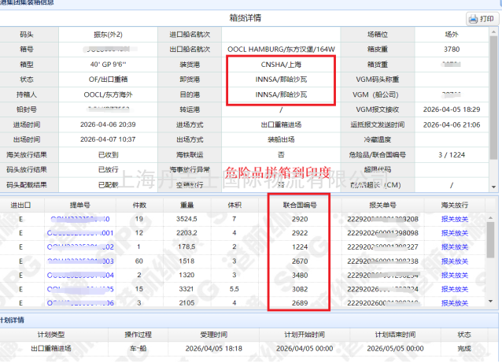Click the 计划详情 section title
The width and height of the screenshot is (502, 363).
coord(17,320)
